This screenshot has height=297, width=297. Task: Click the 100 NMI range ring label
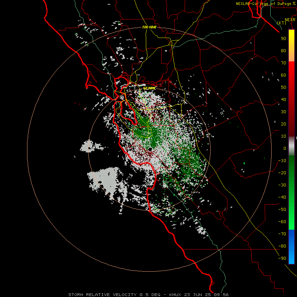(x=149, y=27)
